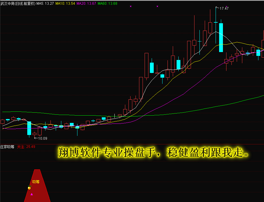The height and width of the screenshot is (202, 264).
Task: Click the magenta x marker near 17.47 high
Action: tap(226, 6)
